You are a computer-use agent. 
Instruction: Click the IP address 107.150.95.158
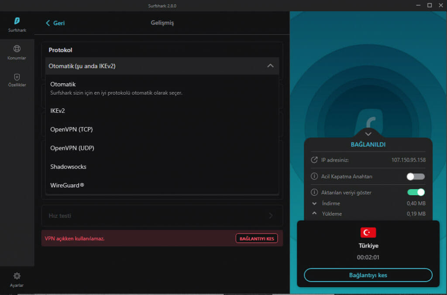click(408, 160)
